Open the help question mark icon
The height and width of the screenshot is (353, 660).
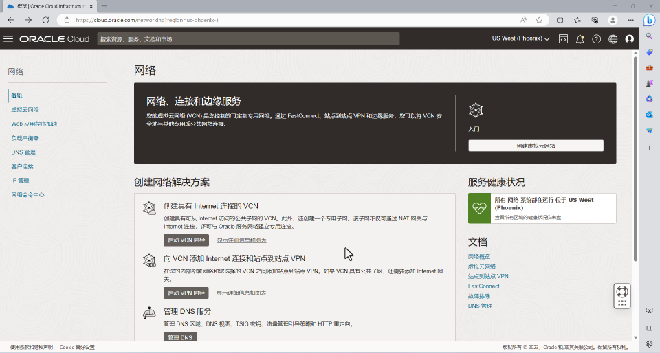pos(597,39)
